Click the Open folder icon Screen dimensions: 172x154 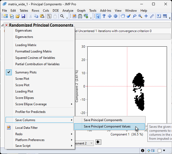click(17, 16)
